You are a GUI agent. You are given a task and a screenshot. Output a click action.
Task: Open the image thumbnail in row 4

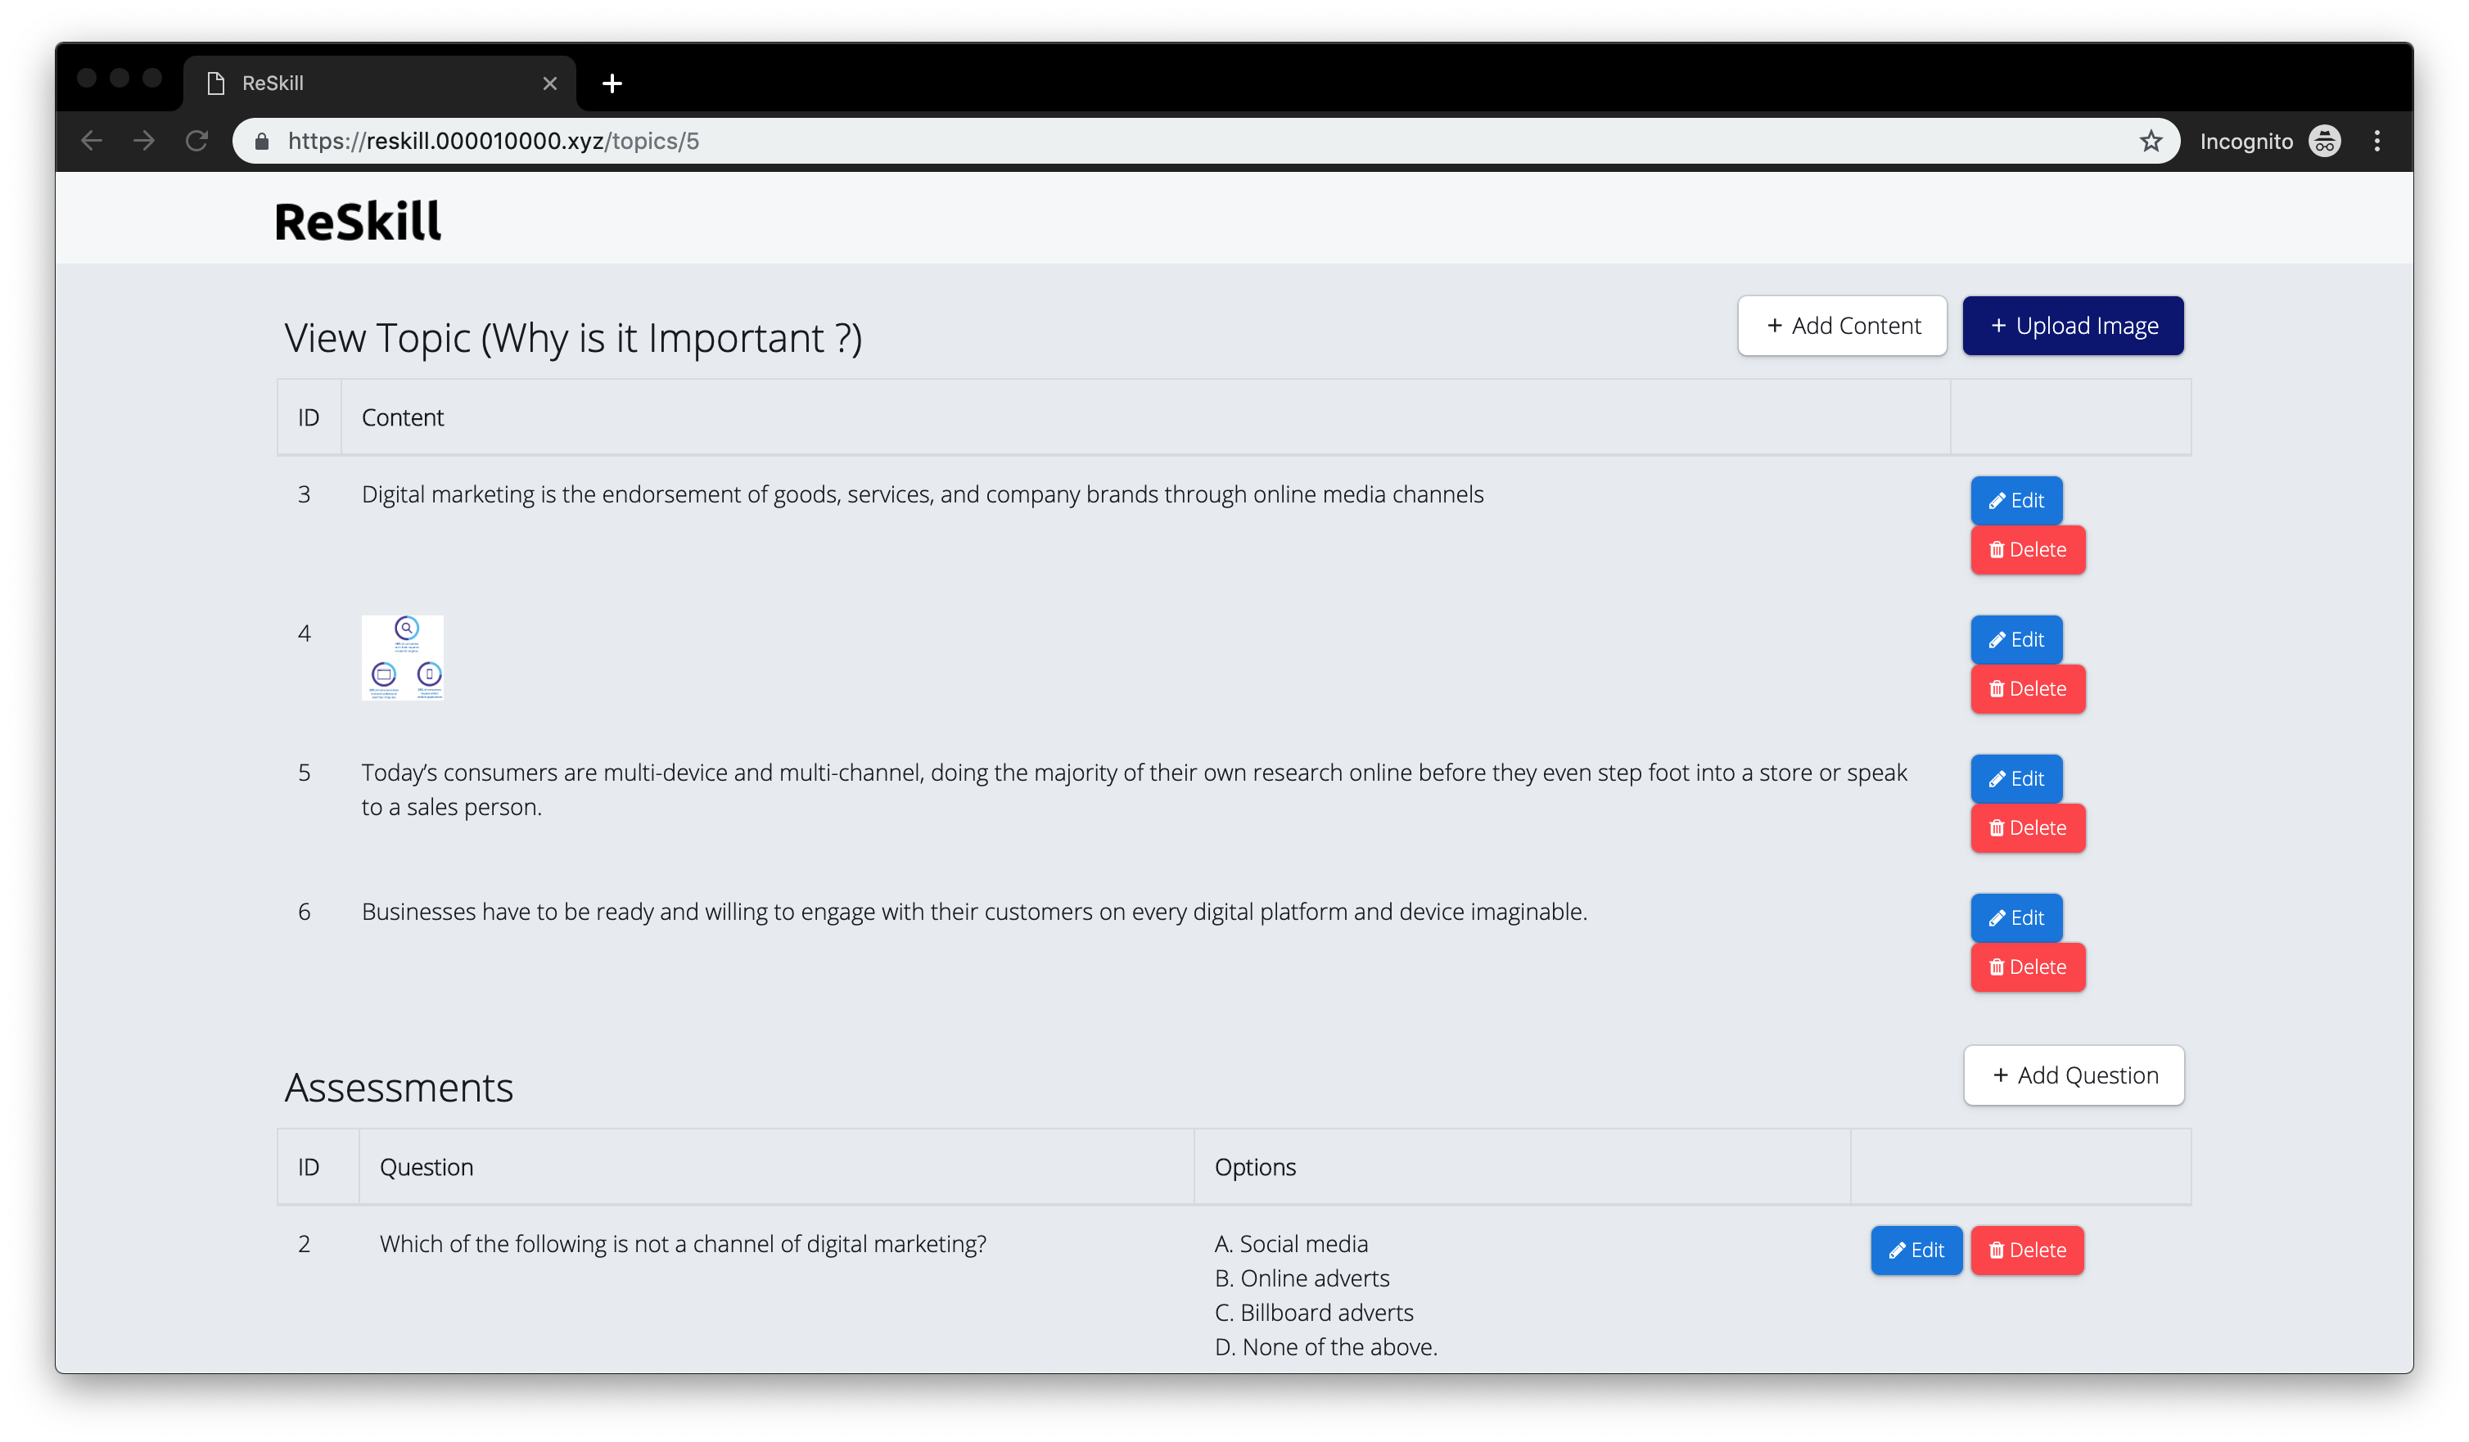pyautogui.click(x=403, y=657)
